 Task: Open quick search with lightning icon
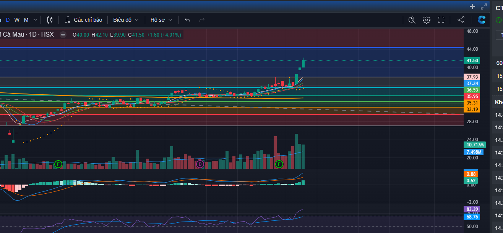(412, 20)
